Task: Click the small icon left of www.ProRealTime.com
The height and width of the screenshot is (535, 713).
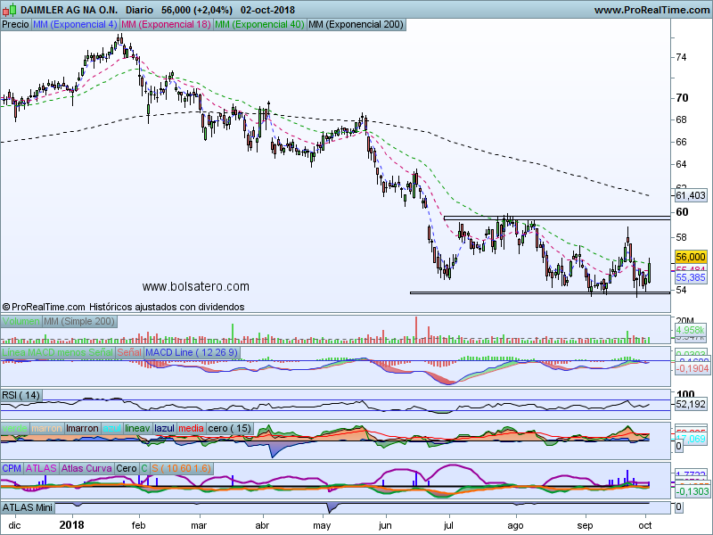Action: pos(585,10)
